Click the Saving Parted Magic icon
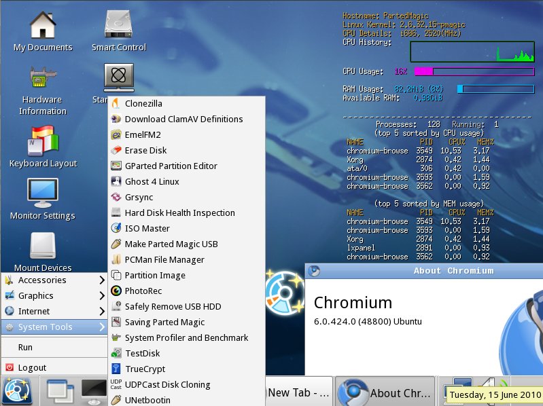 (116, 322)
